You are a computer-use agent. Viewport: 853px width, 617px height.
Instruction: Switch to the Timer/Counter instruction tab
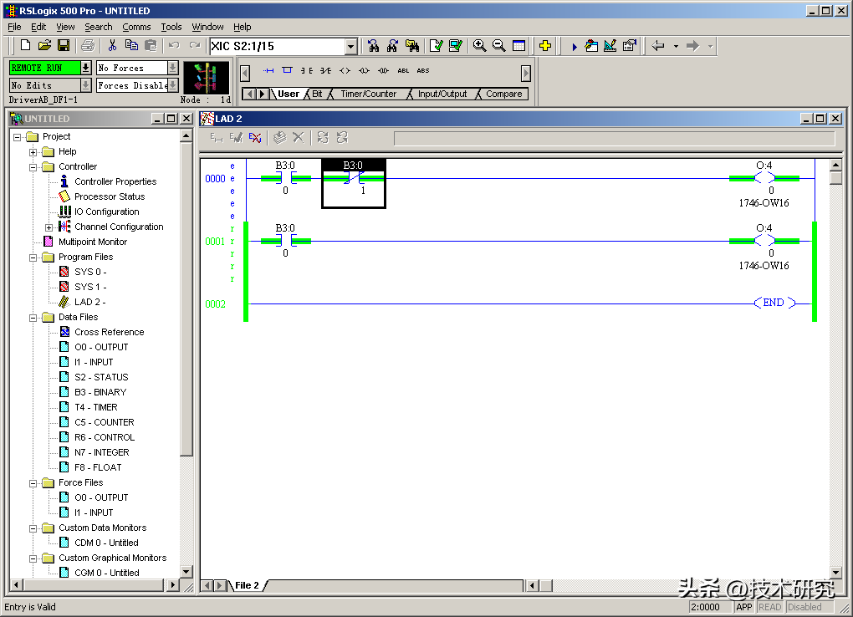pyautogui.click(x=368, y=94)
